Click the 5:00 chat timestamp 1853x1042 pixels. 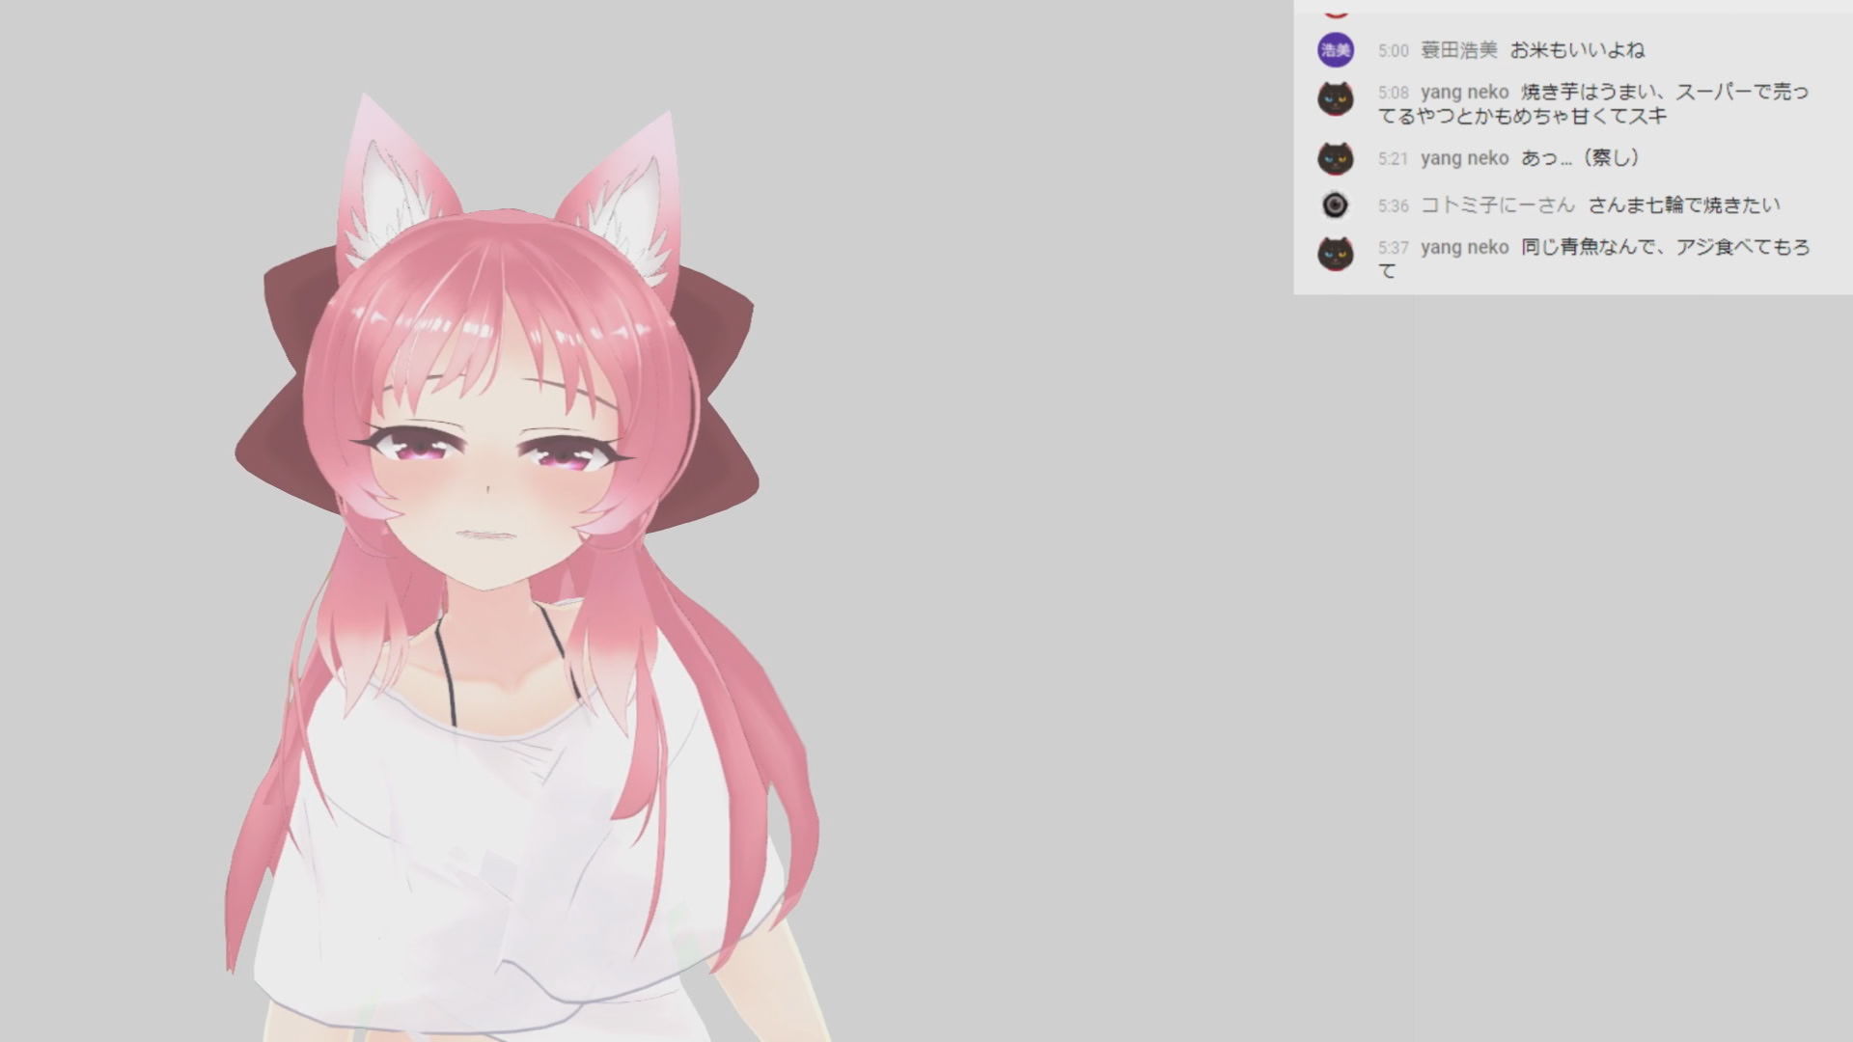click(x=1393, y=51)
